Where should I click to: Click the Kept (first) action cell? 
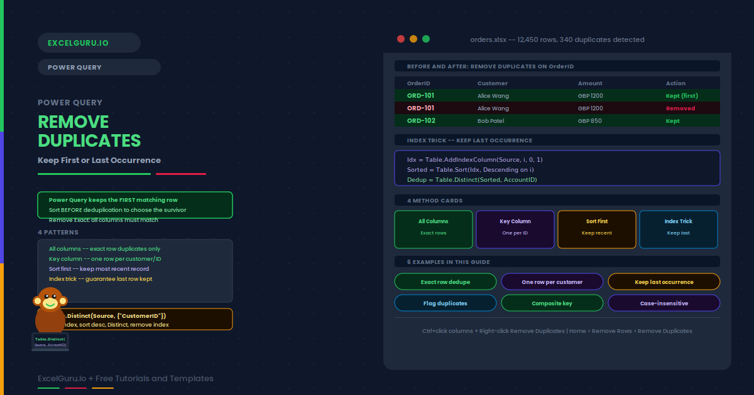[x=682, y=95]
